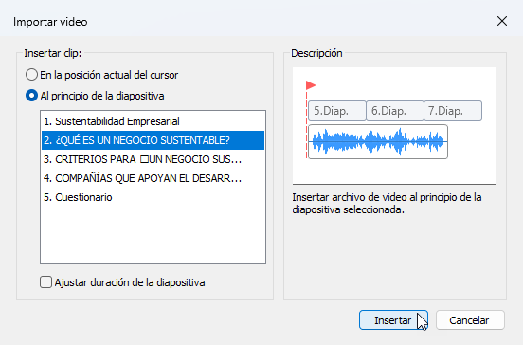Image resolution: width=523 pixels, height=345 pixels.
Task: Click the 'Importar video' title bar text
Action: (50, 22)
